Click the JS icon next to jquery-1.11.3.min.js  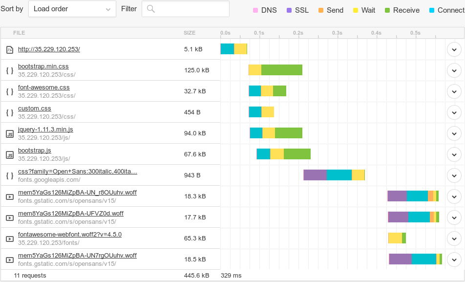click(9, 133)
